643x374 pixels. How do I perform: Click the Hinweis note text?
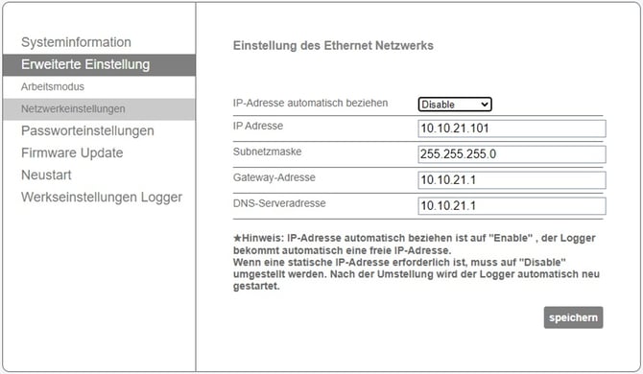(417, 262)
